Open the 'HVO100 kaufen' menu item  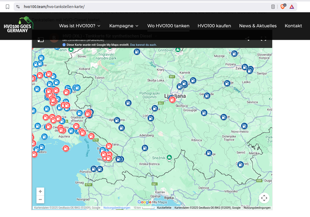tap(214, 26)
